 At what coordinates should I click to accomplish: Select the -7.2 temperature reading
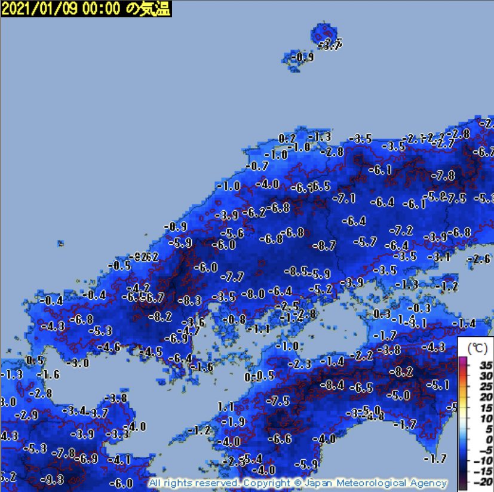coord(401,230)
